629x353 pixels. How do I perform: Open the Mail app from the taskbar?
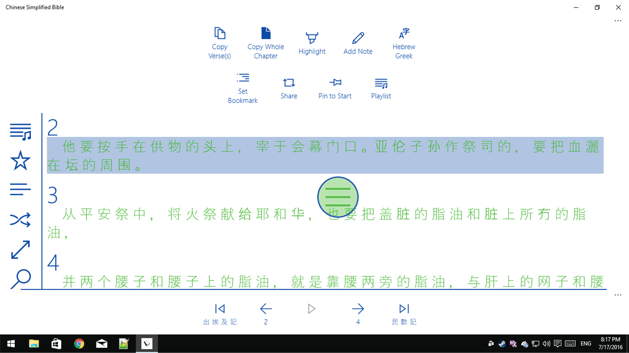pos(102,344)
